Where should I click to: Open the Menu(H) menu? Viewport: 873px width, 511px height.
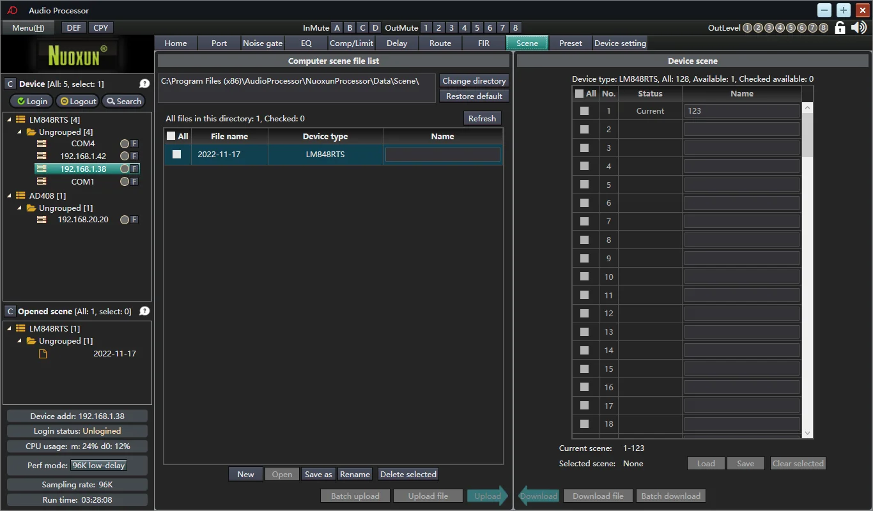point(28,27)
